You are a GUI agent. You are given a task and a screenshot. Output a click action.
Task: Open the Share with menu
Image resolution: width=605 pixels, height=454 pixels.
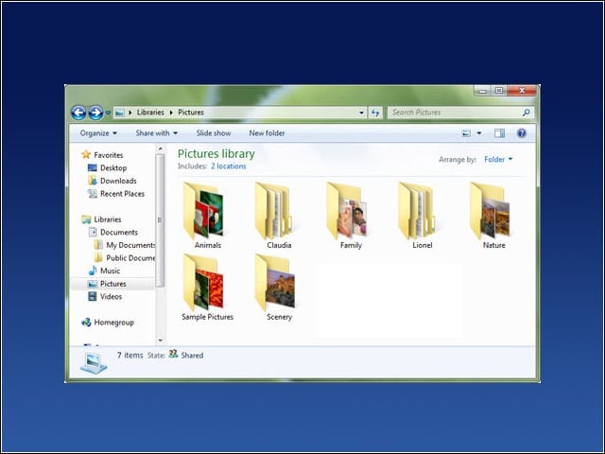click(x=157, y=133)
